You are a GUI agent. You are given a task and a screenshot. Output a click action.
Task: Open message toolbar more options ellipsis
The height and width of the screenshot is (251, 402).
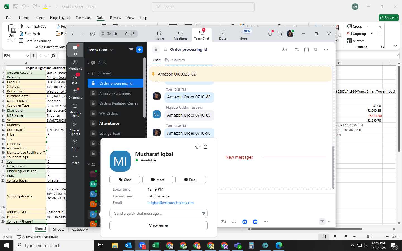pyautogui.click(x=266, y=222)
